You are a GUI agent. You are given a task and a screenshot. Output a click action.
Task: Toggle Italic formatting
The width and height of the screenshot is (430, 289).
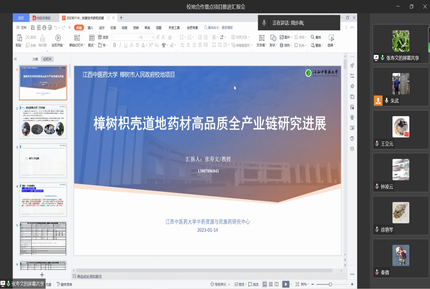coord(120,45)
